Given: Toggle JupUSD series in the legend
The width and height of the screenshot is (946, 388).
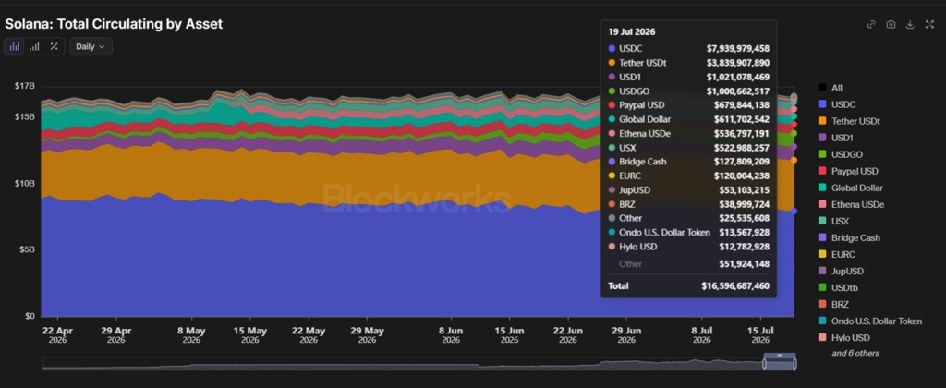Looking at the screenshot, I should 840,272.
